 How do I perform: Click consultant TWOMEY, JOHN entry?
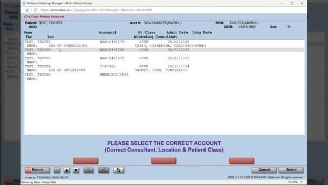click(x=160, y=70)
